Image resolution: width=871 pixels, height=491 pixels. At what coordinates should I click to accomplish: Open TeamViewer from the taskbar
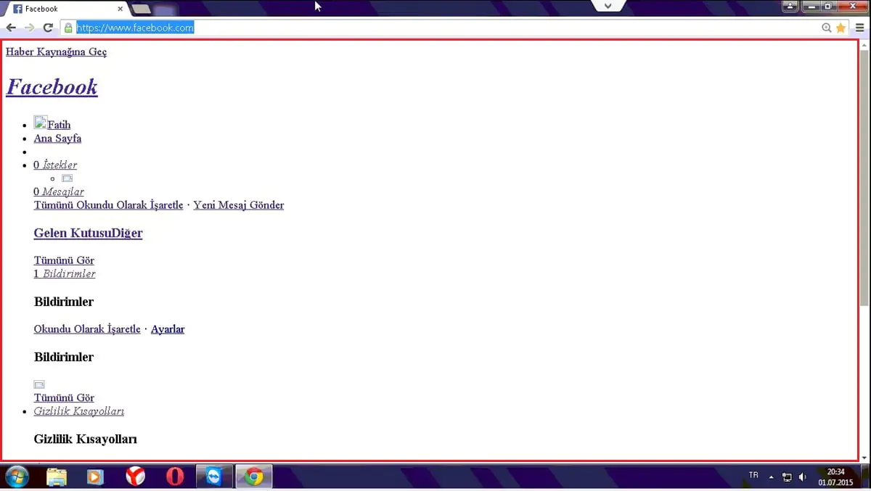[x=213, y=476]
